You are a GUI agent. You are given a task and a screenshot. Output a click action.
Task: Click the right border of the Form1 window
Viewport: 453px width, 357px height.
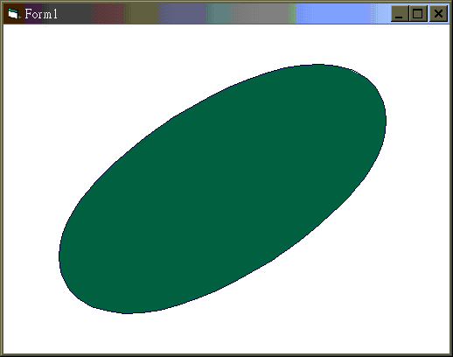point(451,190)
